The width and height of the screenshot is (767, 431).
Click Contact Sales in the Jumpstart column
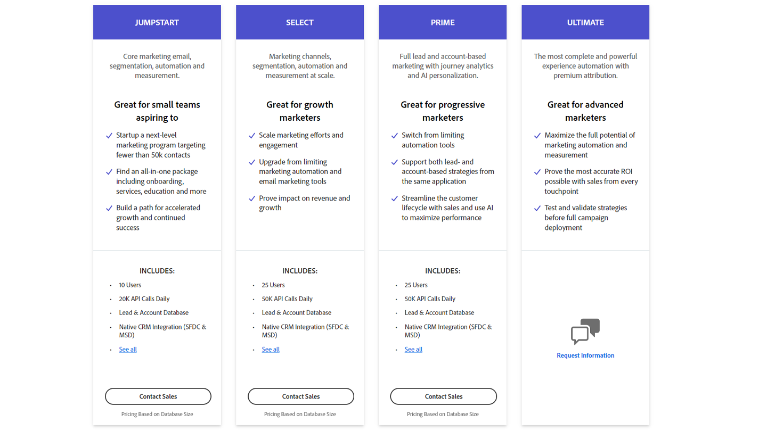[x=158, y=396]
